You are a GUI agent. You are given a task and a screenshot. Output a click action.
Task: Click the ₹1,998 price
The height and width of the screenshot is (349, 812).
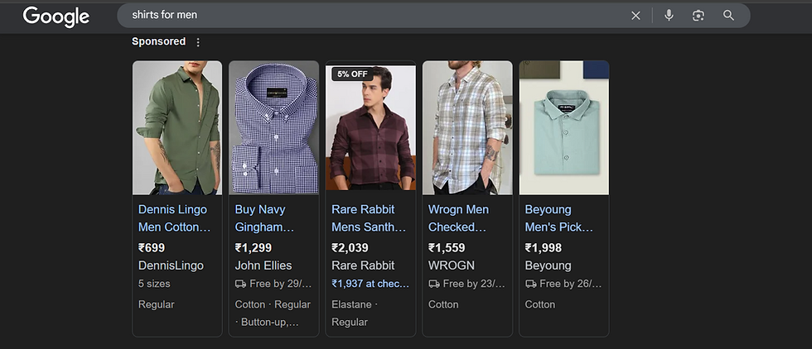[x=544, y=248]
